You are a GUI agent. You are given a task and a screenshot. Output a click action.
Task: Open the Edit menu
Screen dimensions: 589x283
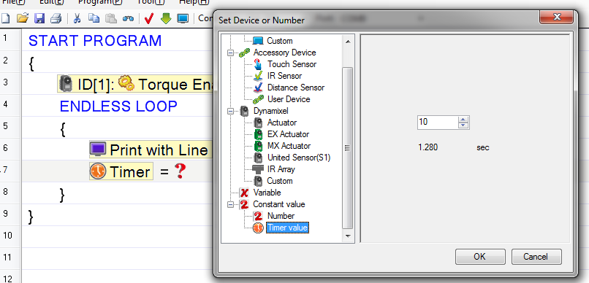[52, 1]
